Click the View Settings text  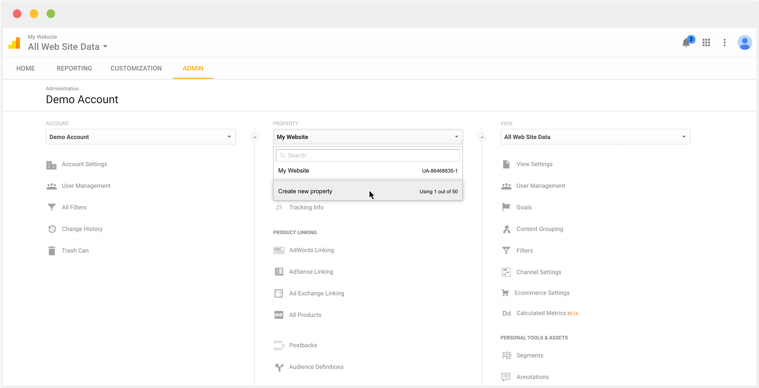click(x=534, y=164)
